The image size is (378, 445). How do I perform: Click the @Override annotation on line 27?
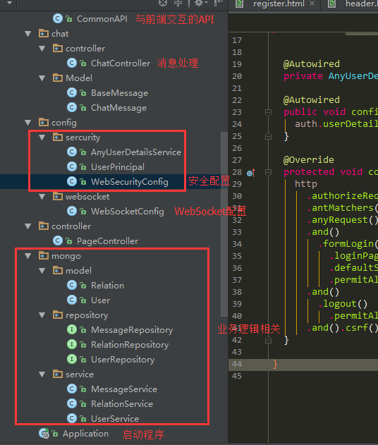[308, 160]
